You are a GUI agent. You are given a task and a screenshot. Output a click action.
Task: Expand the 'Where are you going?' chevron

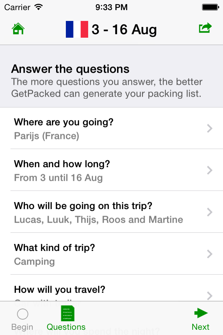click(209, 128)
